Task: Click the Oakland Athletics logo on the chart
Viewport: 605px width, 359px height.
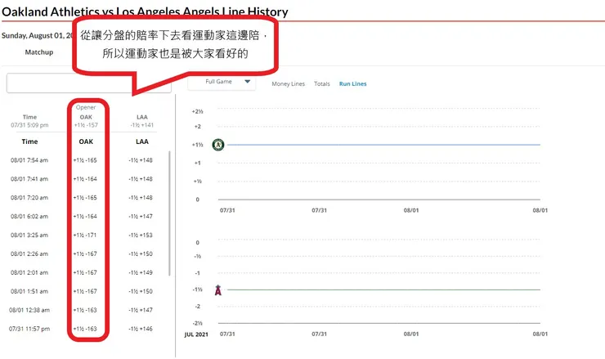Action: click(x=218, y=145)
